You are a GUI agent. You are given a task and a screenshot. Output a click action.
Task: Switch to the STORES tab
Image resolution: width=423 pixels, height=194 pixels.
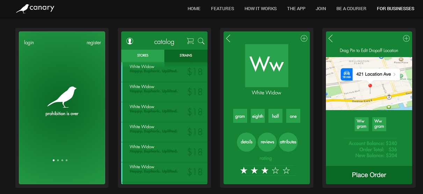143,55
